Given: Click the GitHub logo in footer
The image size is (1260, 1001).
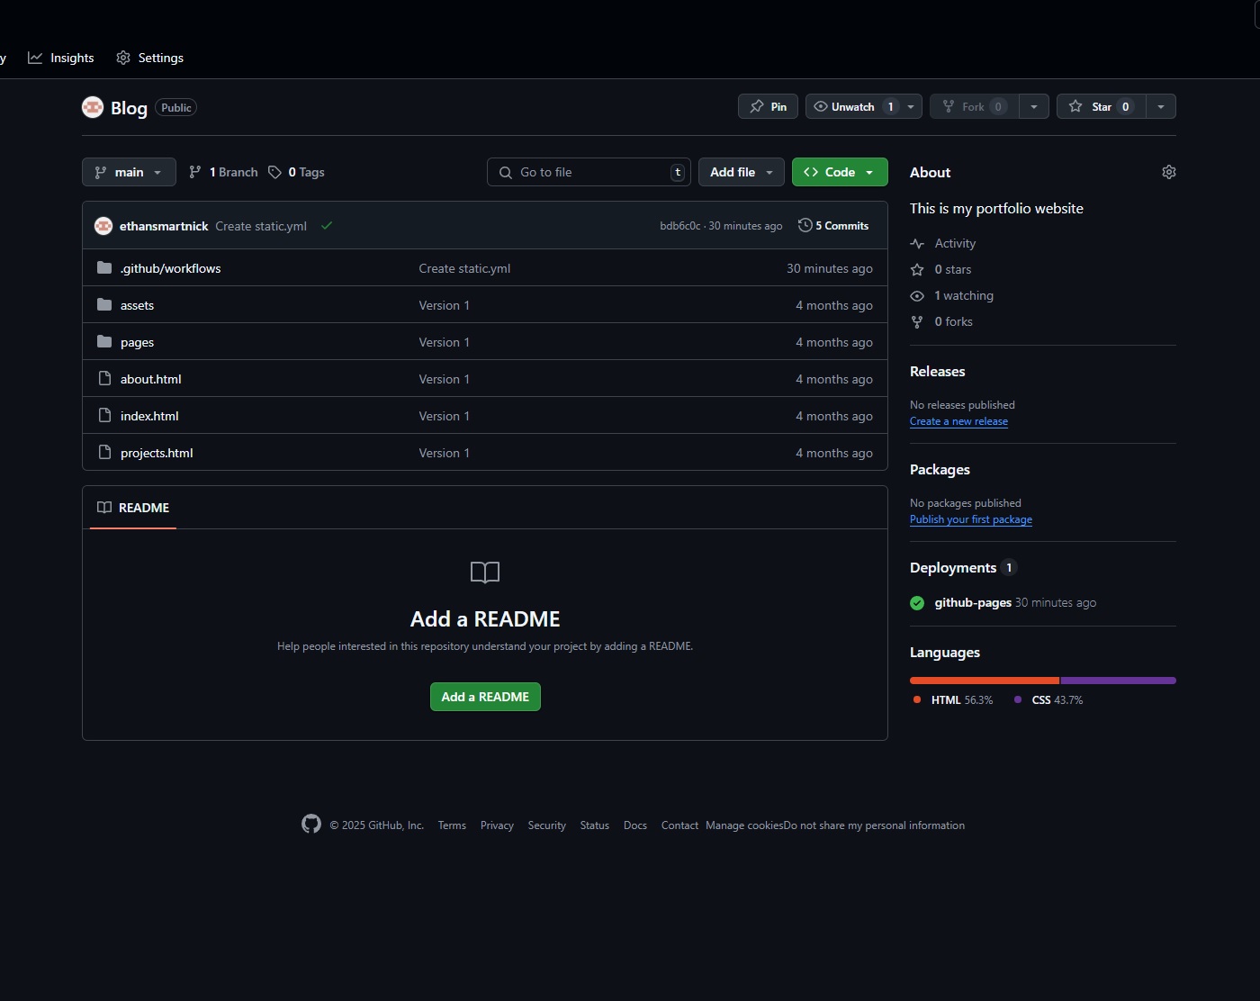Looking at the screenshot, I should point(311,824).
